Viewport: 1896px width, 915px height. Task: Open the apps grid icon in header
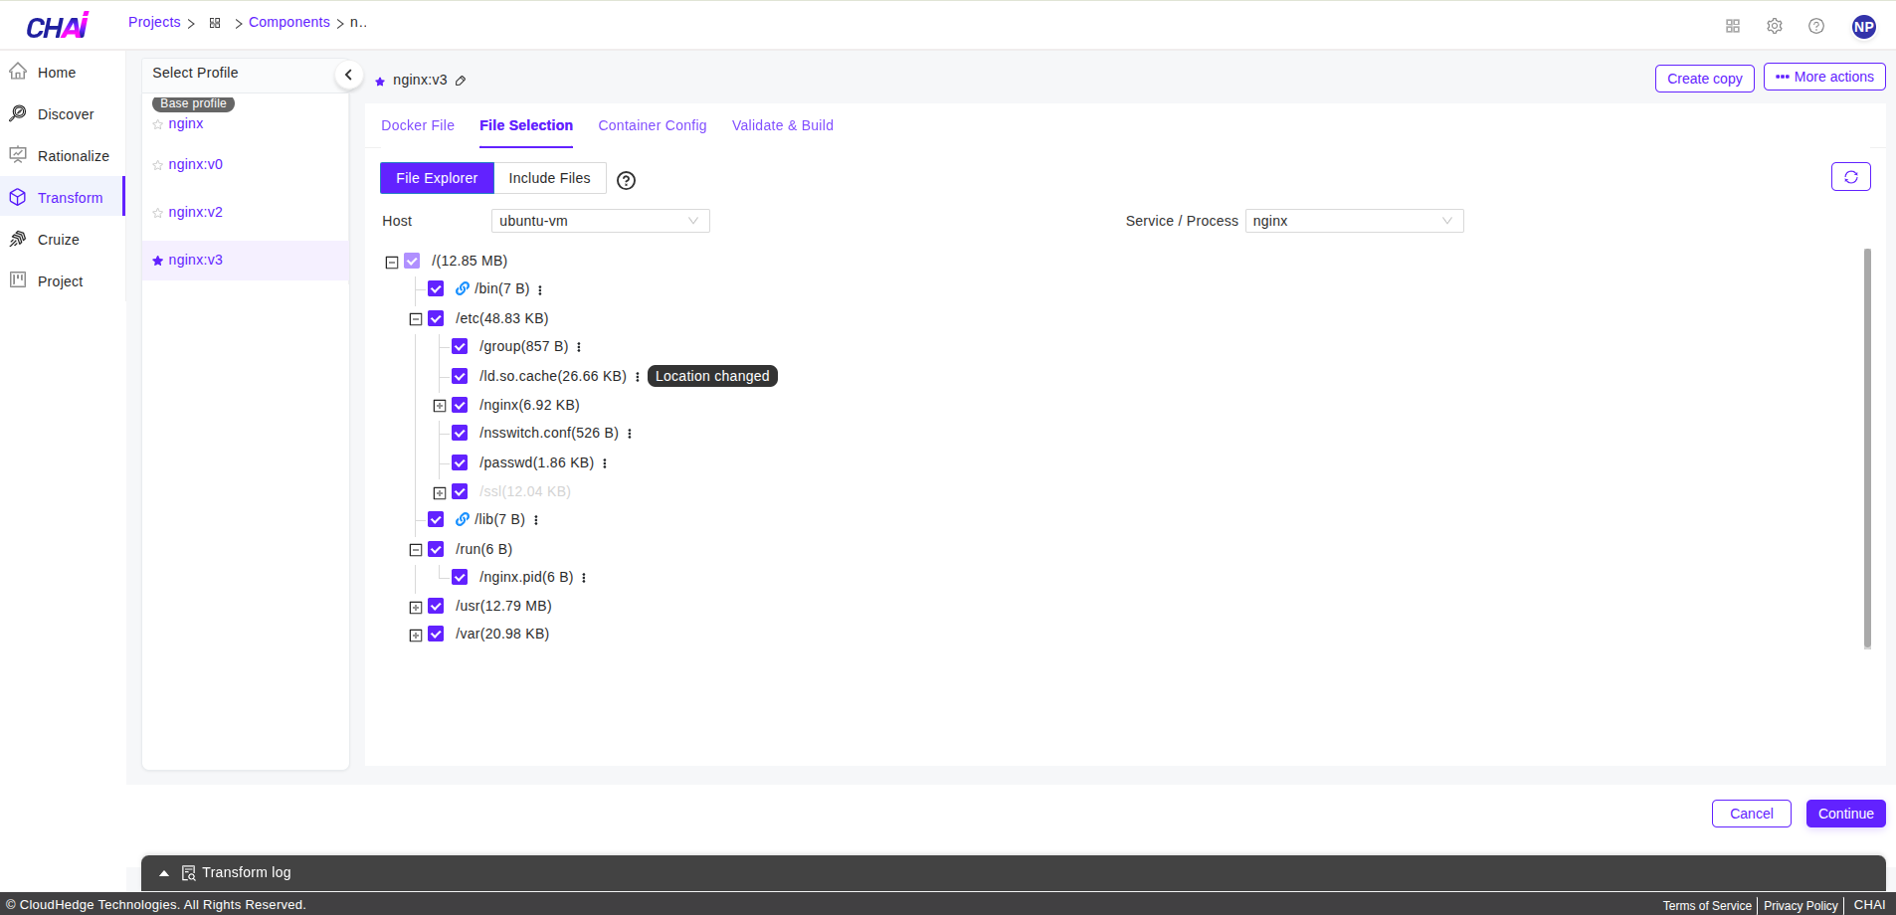click(1733, 26)
